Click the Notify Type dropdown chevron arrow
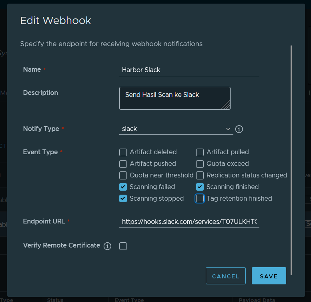311x302 pixels. [x=228, y=129]
